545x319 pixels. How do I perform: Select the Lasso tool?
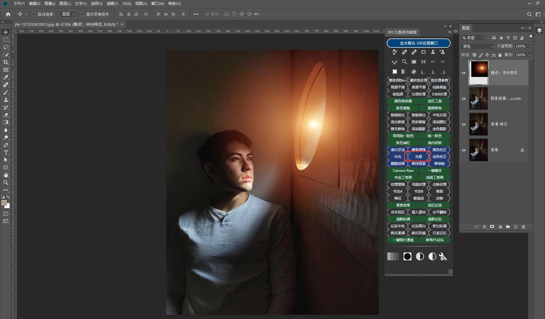tap(6, 47)
